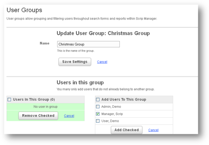This screenshot has height=145, width=209.
Task: Click the Name field containing Christmas Group
Action: click(x=88, y=44)
